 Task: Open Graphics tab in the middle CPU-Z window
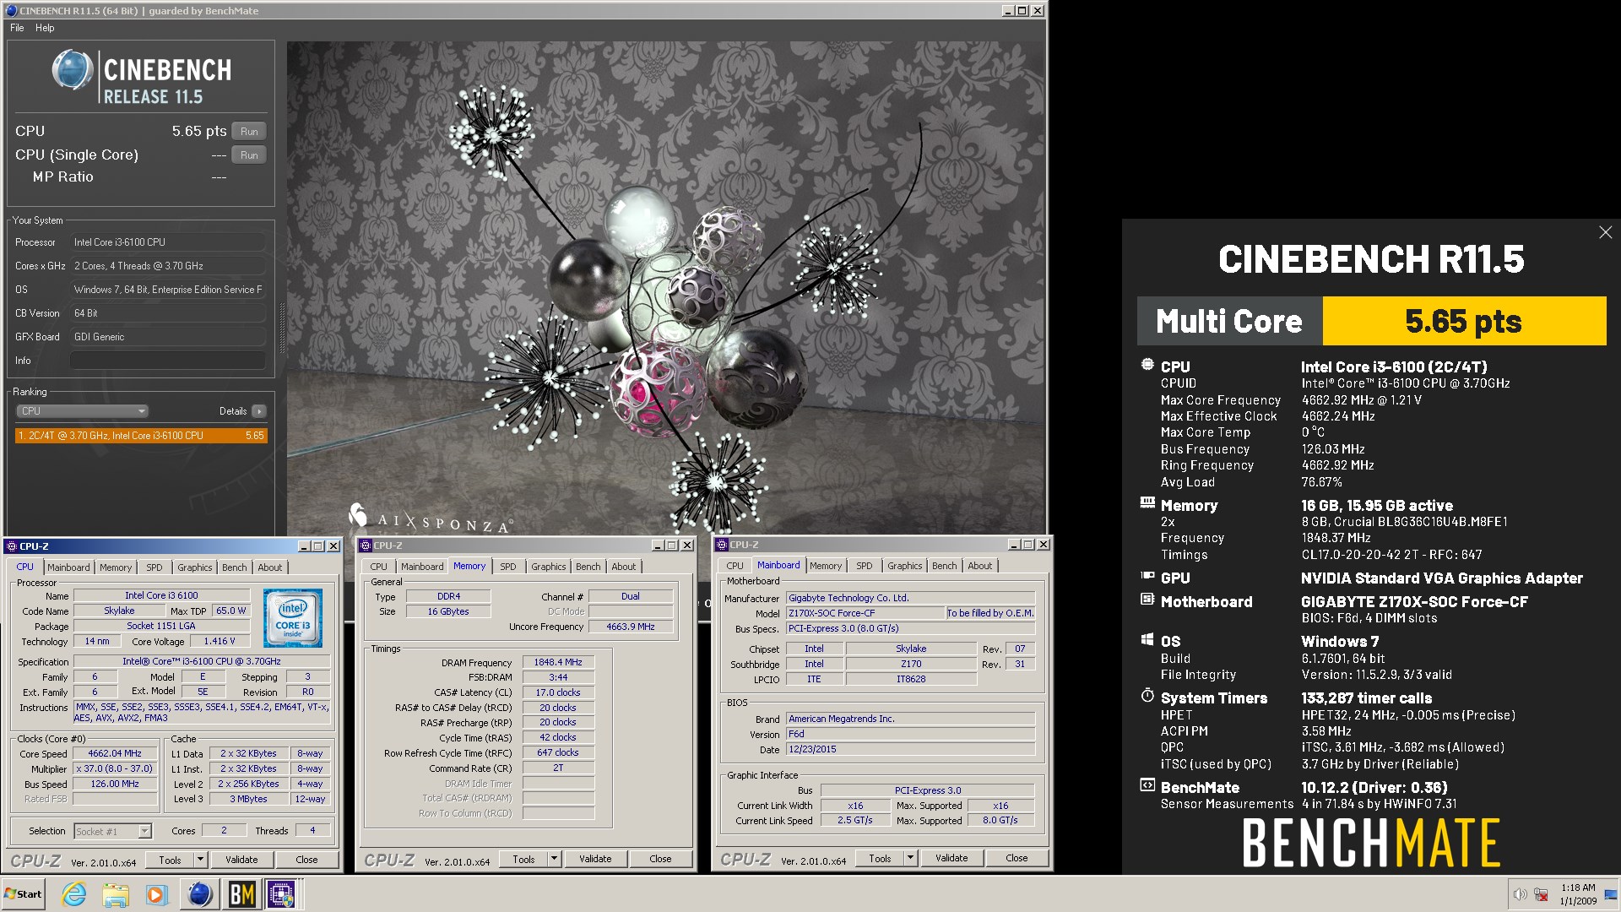click(549, 567)
